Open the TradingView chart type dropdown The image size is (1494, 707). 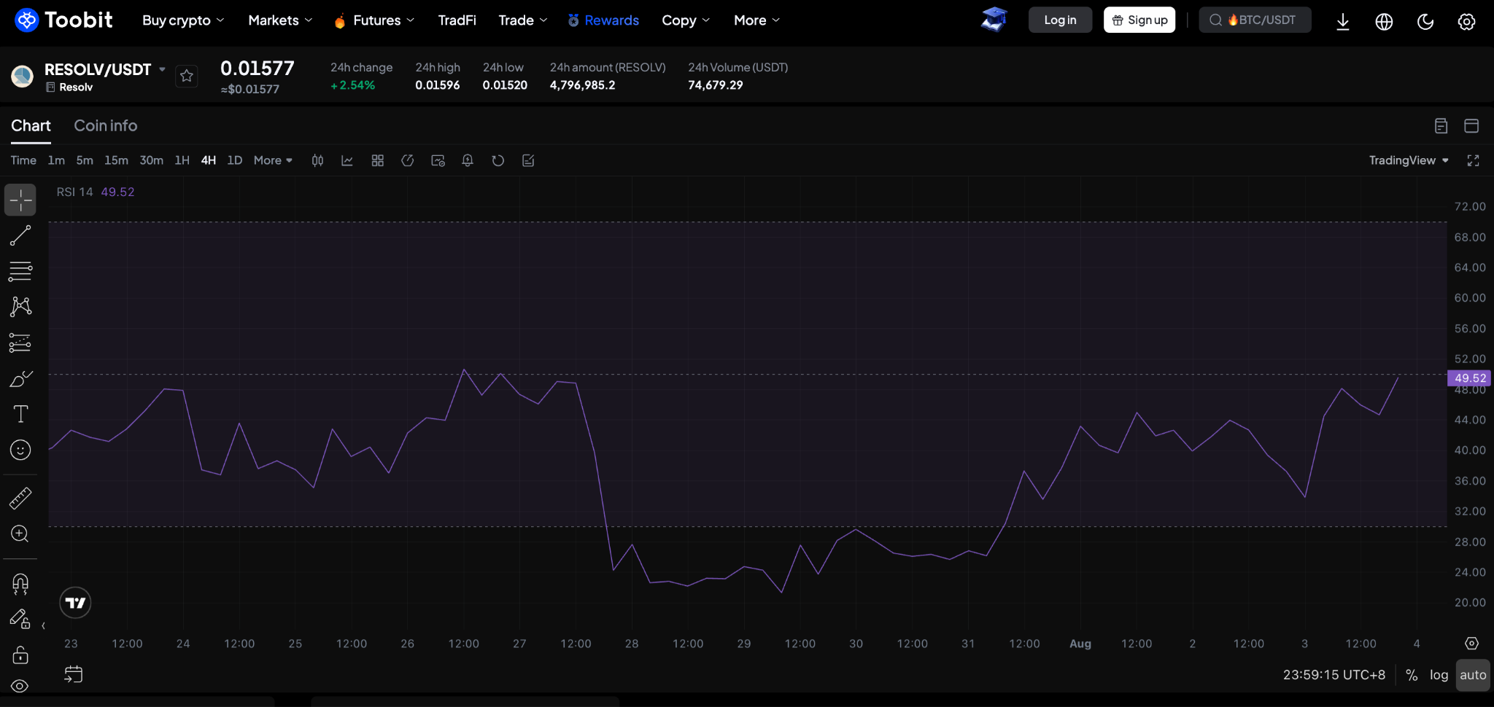[1409, 160]
